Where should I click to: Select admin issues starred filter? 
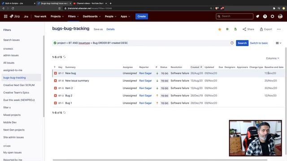tap(11, 55)
